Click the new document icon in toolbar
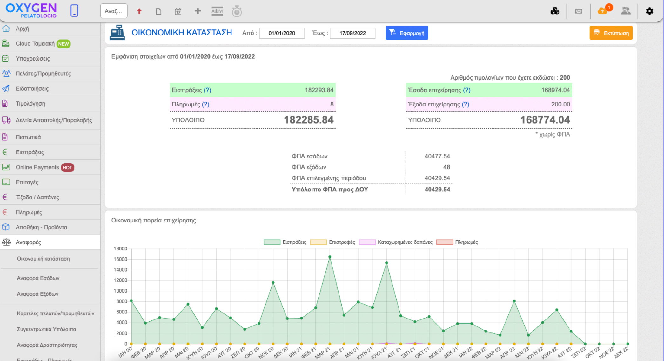Viewport: 664px width, 361px height. coord(158,11)
